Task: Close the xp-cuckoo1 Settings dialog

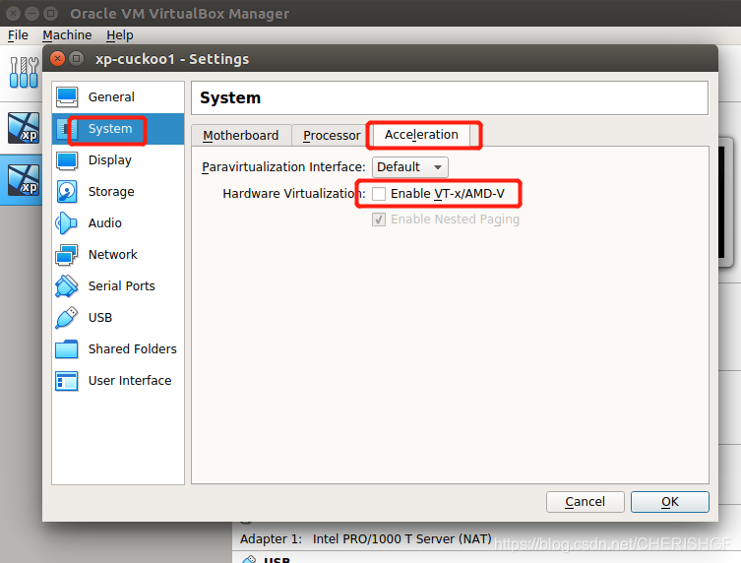Action: click(58, 59)
